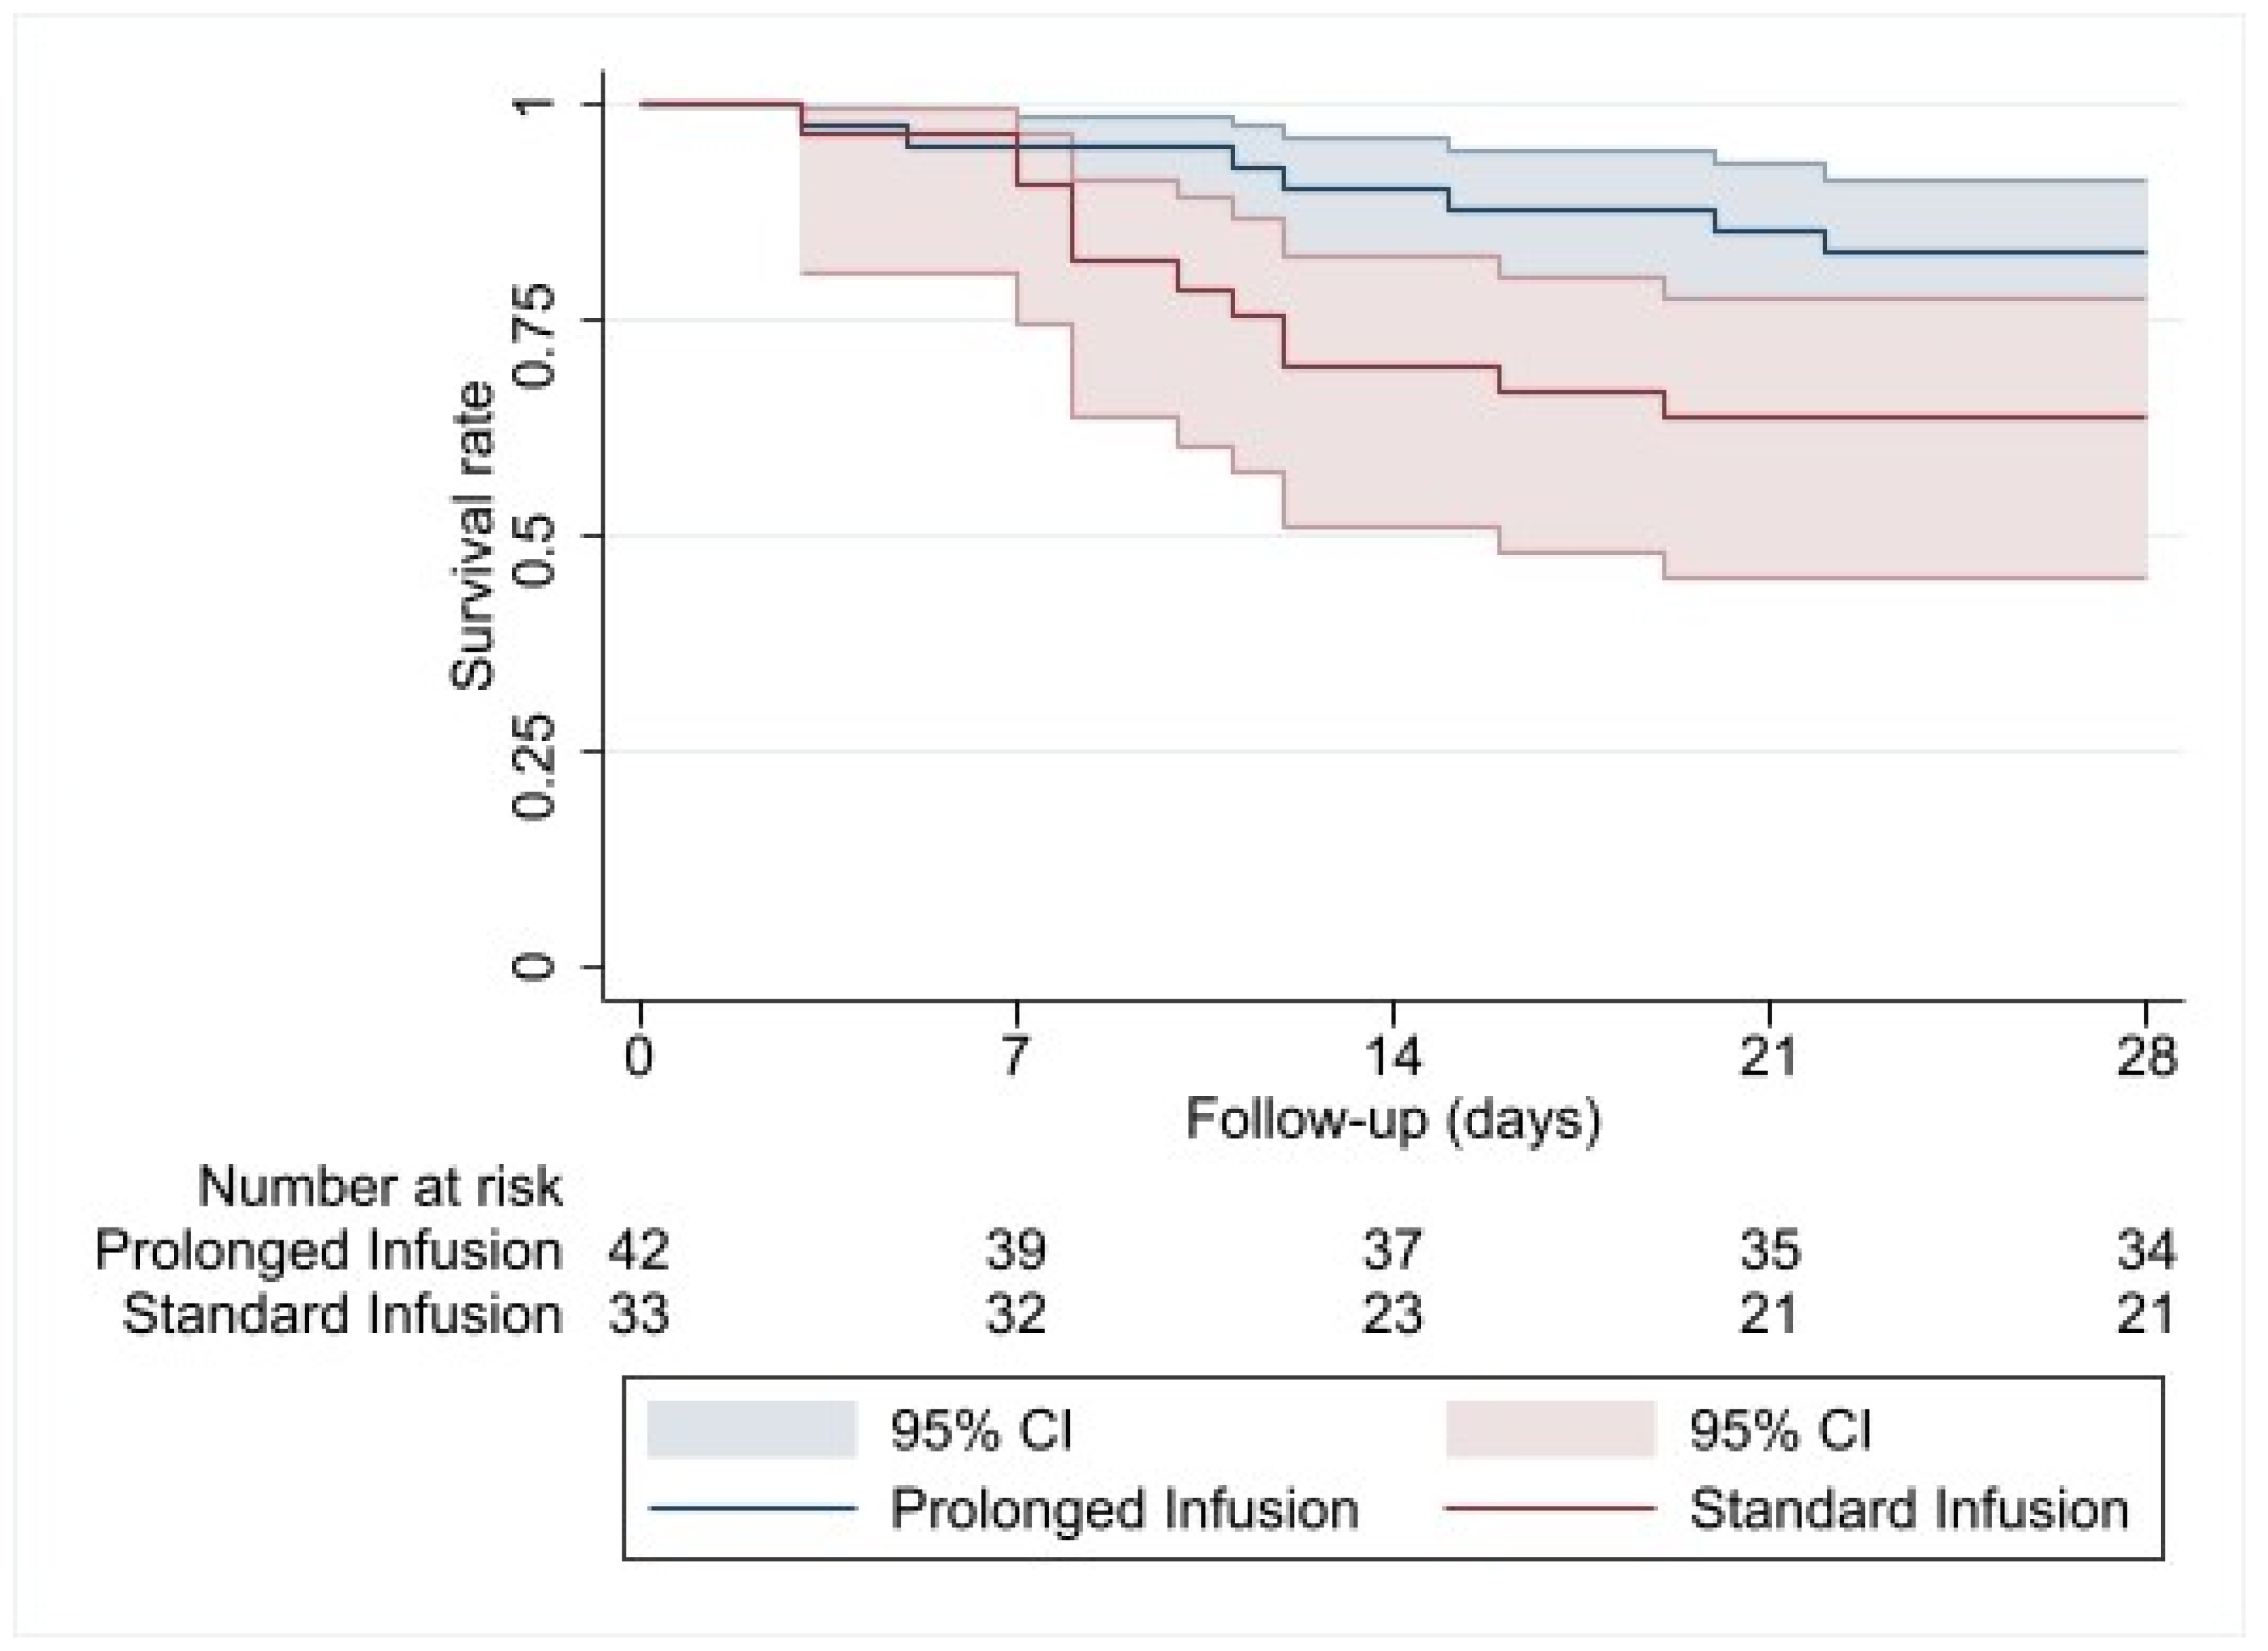The image size is (2268, 1651).
Task: Click the pink 95% CI legend swatch
Action: (1551, 1430)
